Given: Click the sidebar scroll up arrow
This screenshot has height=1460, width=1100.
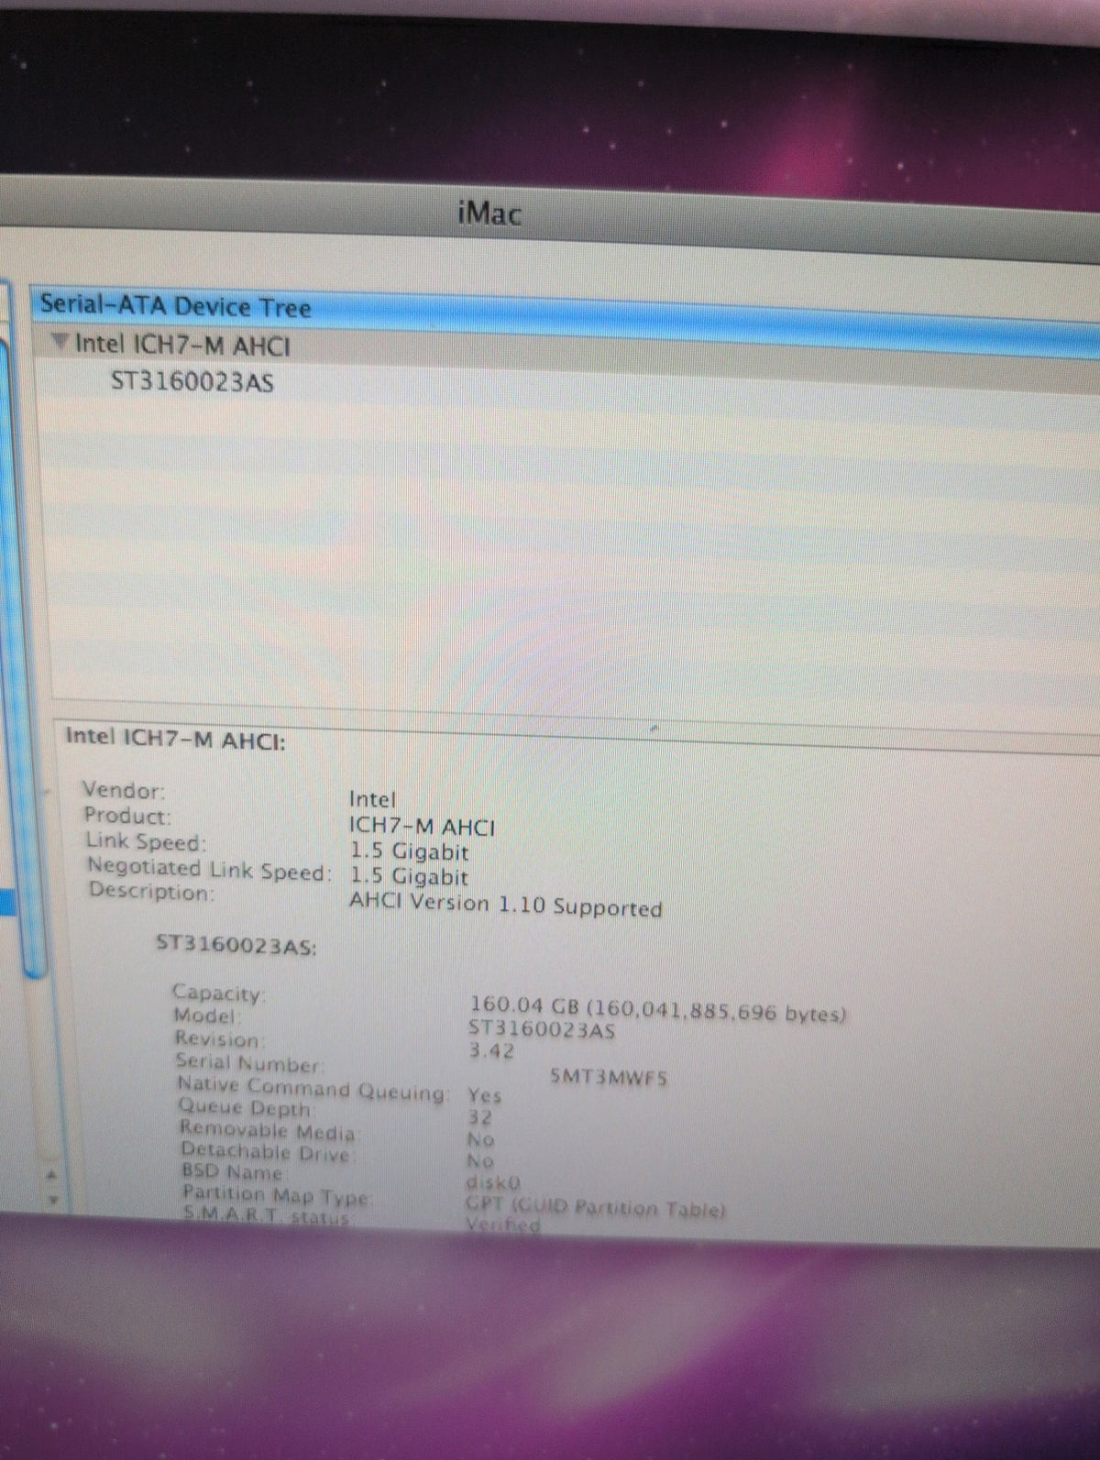Looking at the screenshot, I should click(53, 1175).
